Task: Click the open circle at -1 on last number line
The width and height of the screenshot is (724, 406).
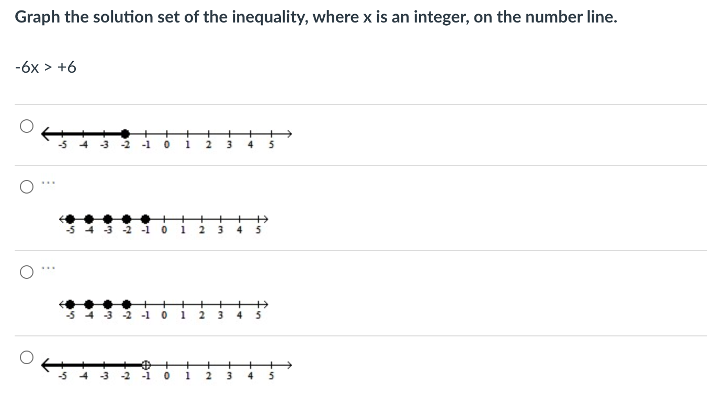Action: (x=146, y=365)
